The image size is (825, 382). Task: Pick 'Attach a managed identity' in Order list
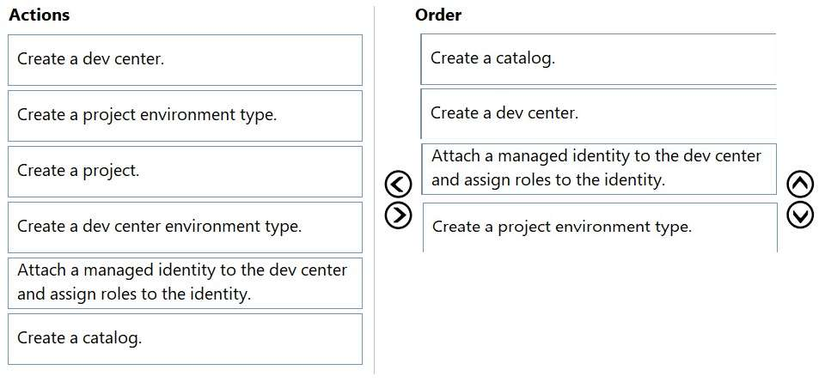598,168
